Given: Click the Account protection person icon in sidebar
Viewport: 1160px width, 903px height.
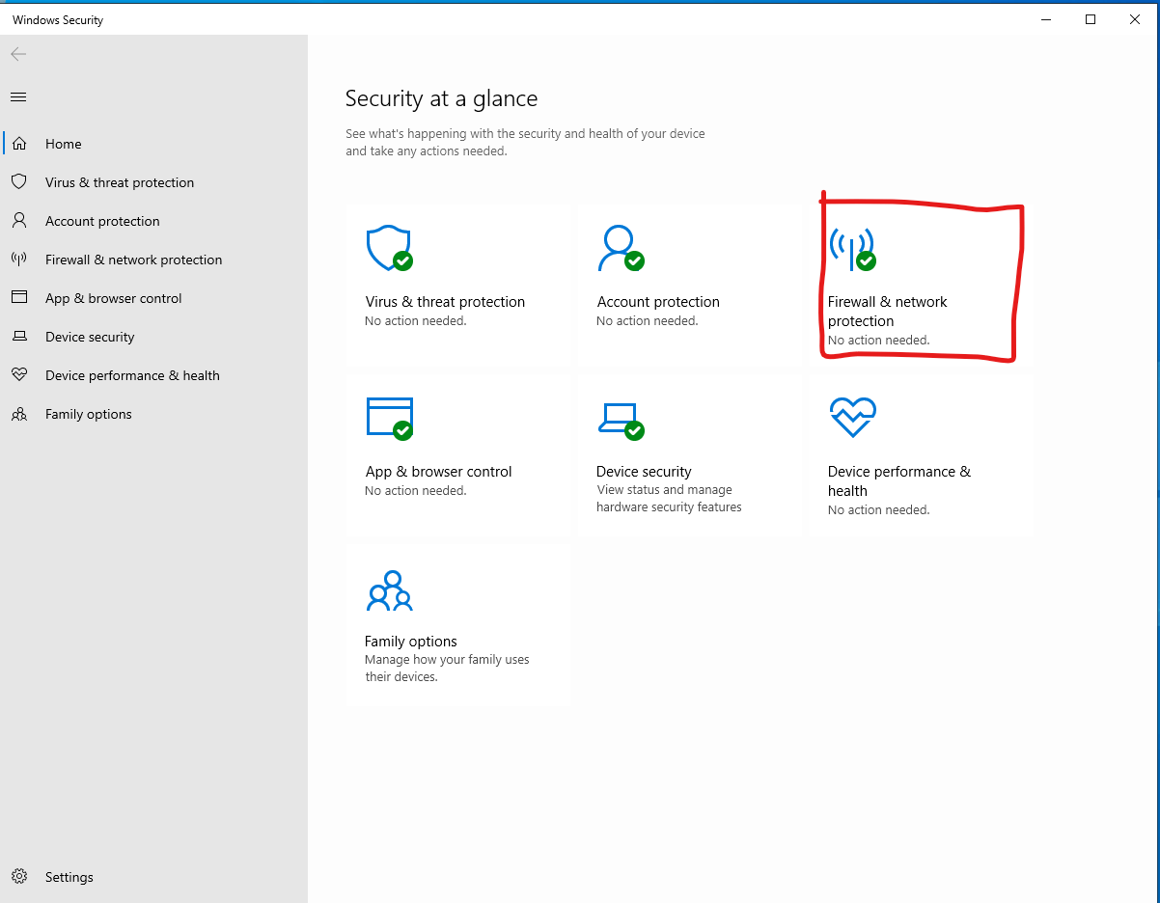Looking at the screenshot, I should click(x=18, y=221).
